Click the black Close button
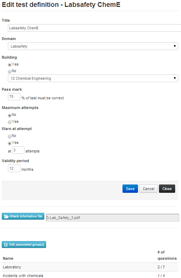Viewport: 181px width, 278px height. tap(167, 189)
